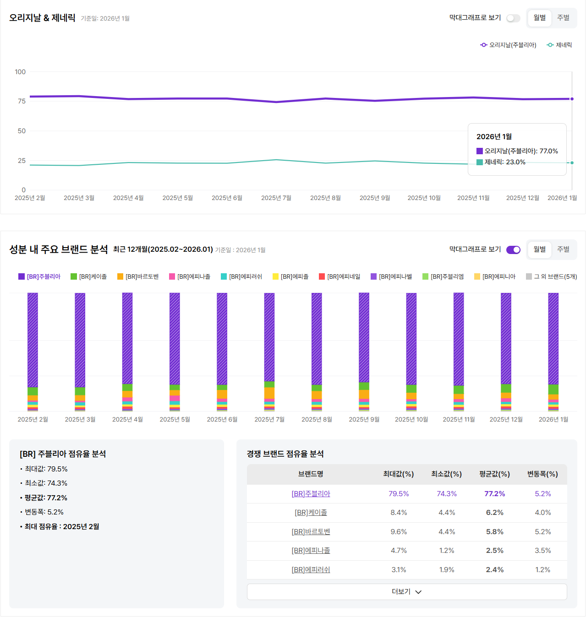Toggle the 오리지날(주블리아) line legend icon

[x=483, y=45]
